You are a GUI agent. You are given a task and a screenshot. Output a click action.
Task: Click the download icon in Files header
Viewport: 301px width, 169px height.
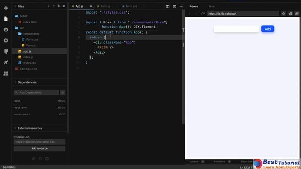(x=48, y=6)
